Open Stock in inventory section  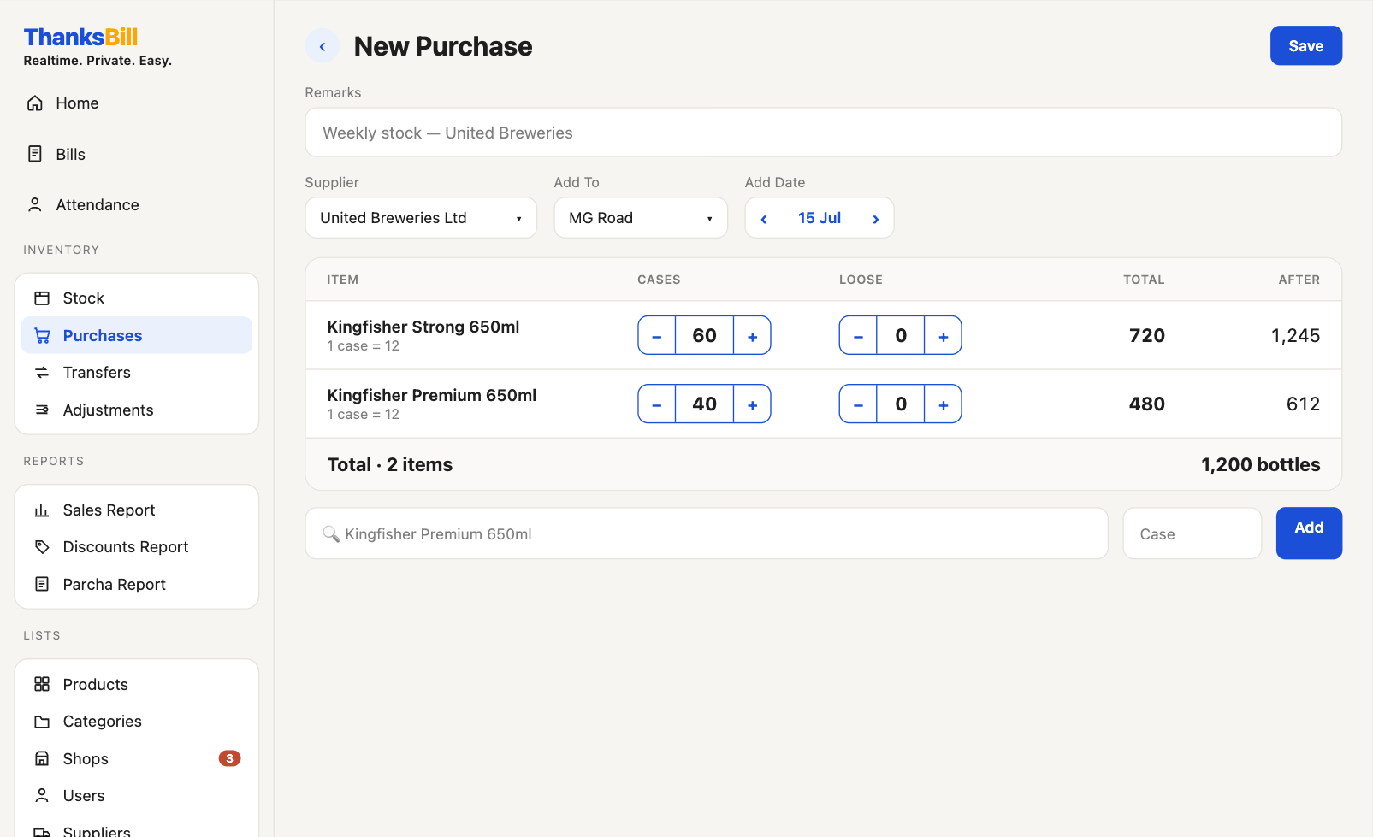coord(137,298)
